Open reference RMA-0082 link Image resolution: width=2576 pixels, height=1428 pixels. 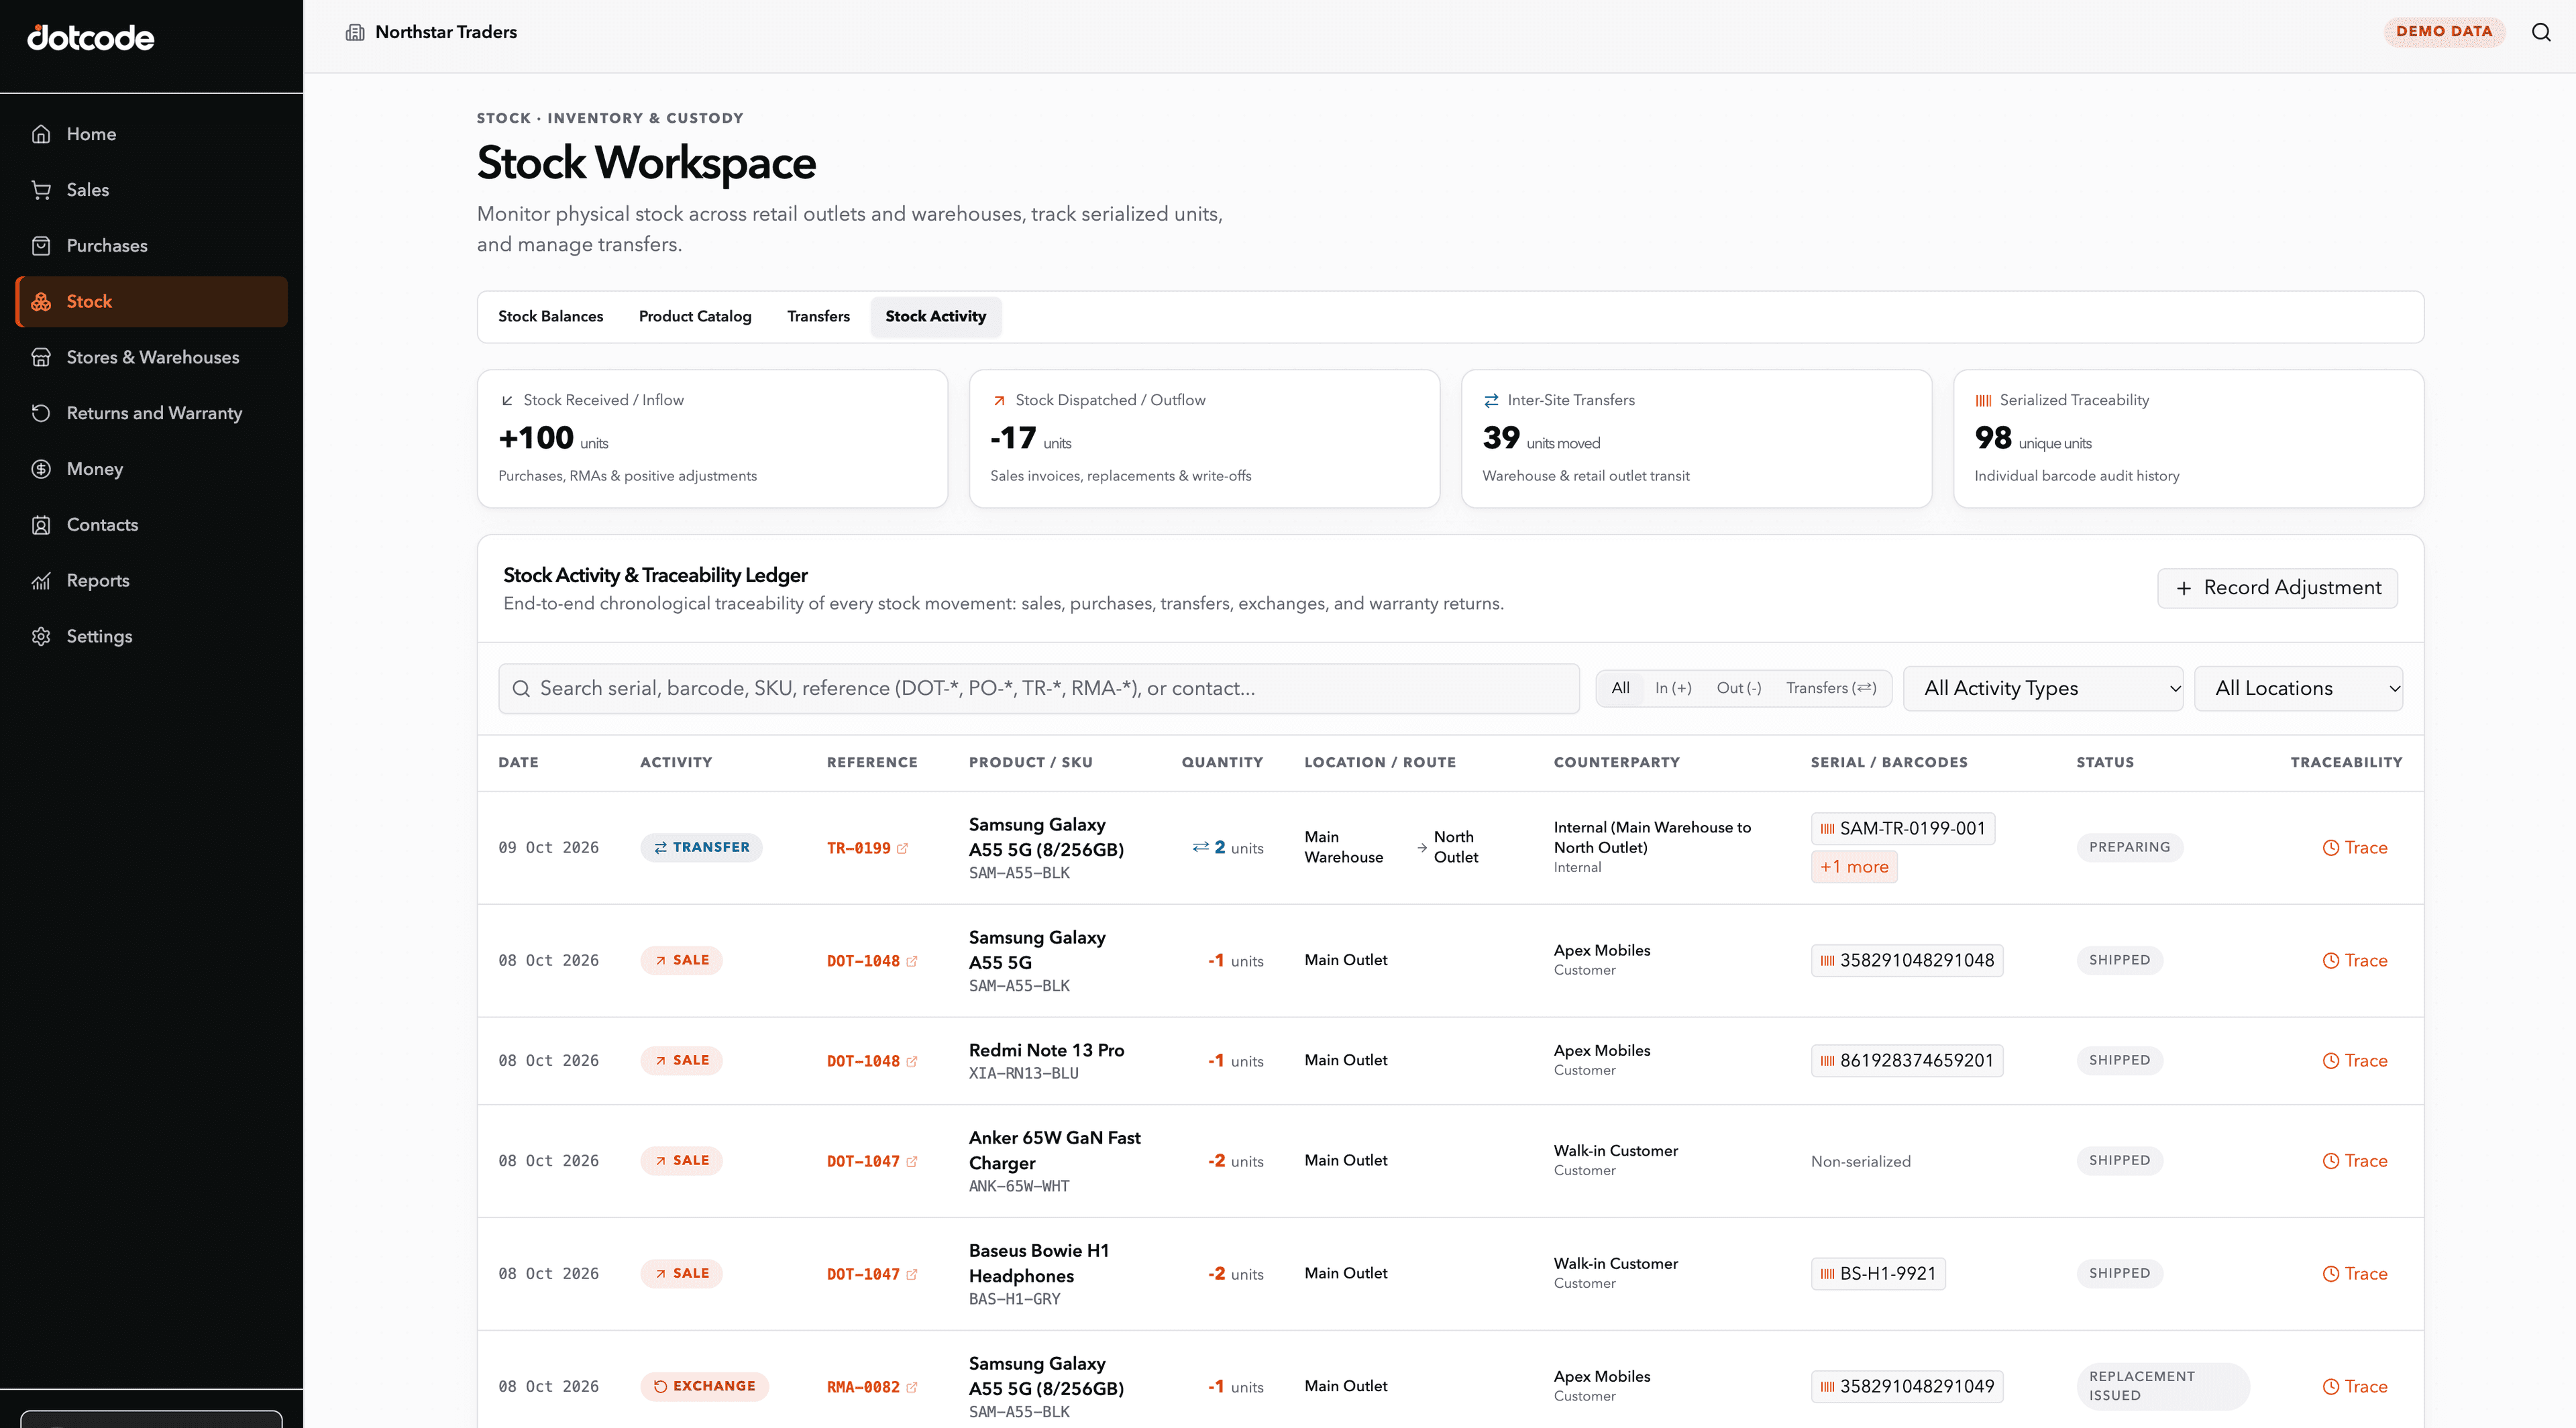click(872, 1388)
